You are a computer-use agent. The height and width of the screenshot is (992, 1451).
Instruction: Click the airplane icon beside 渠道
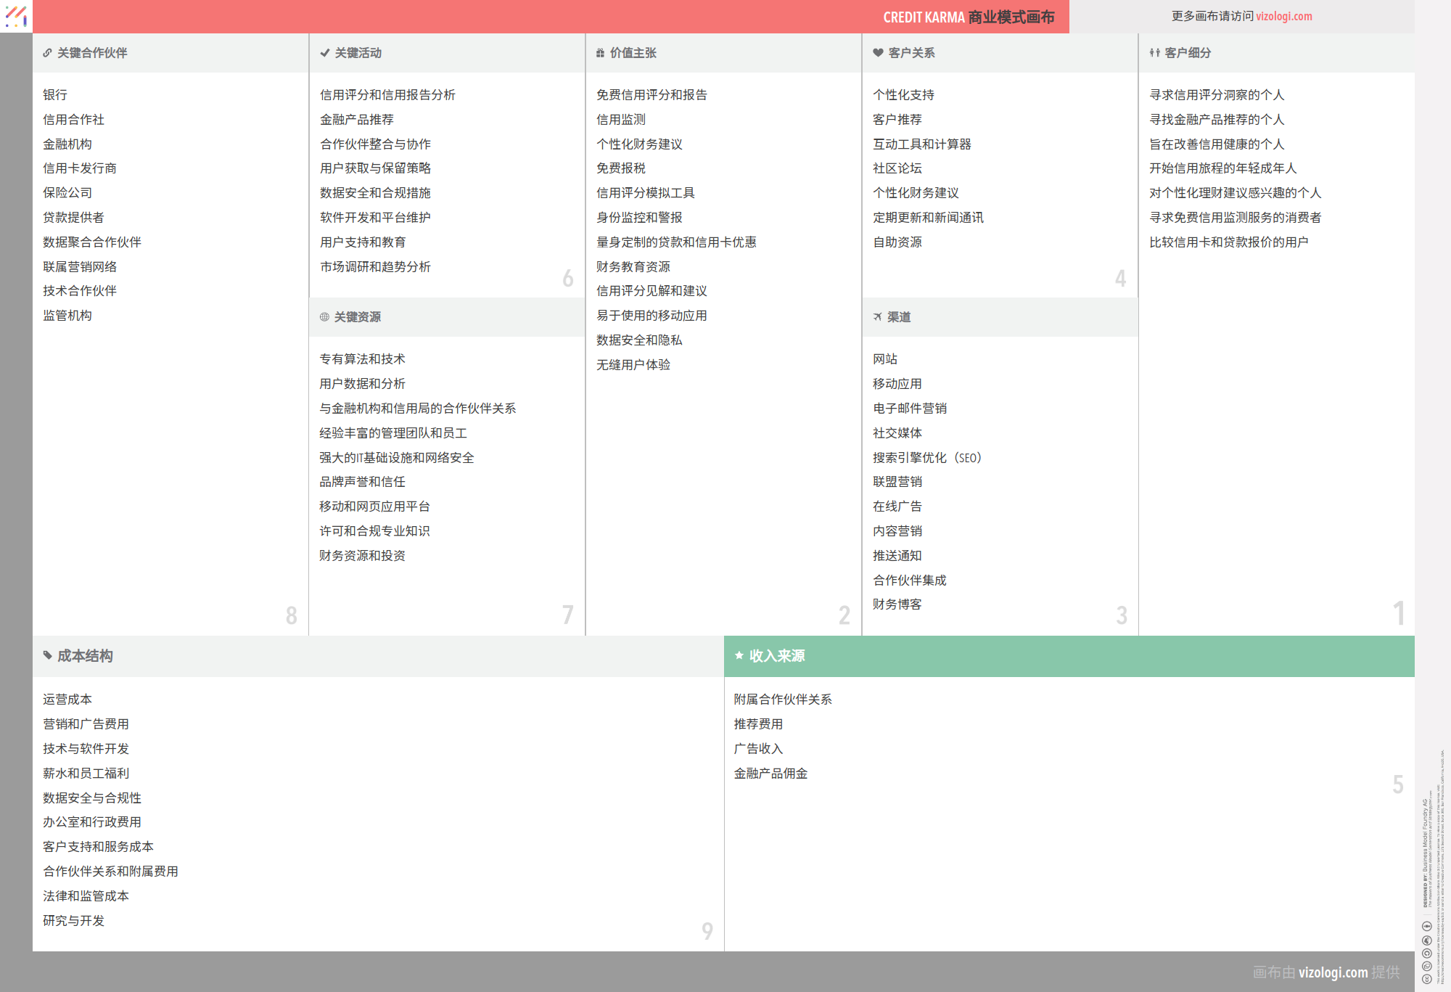(877, 317)
